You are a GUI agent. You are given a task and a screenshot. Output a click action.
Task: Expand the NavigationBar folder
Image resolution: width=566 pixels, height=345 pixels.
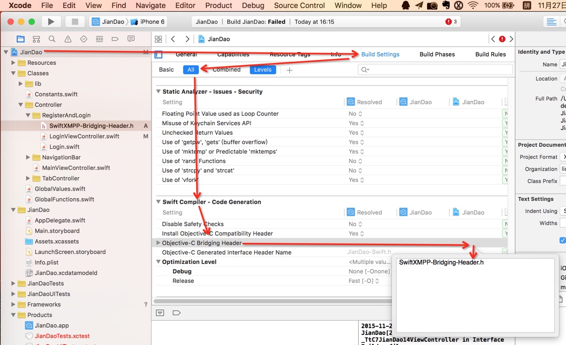28,157
